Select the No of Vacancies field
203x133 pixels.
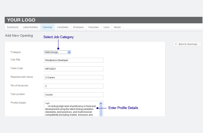pos(74,86)
